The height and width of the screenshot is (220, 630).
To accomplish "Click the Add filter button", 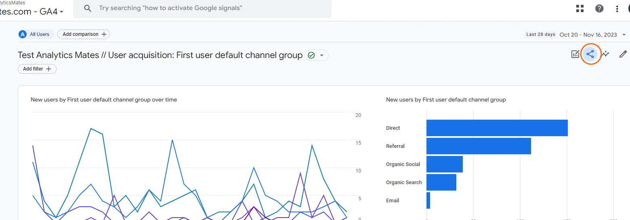I will (x=37, y=69).
